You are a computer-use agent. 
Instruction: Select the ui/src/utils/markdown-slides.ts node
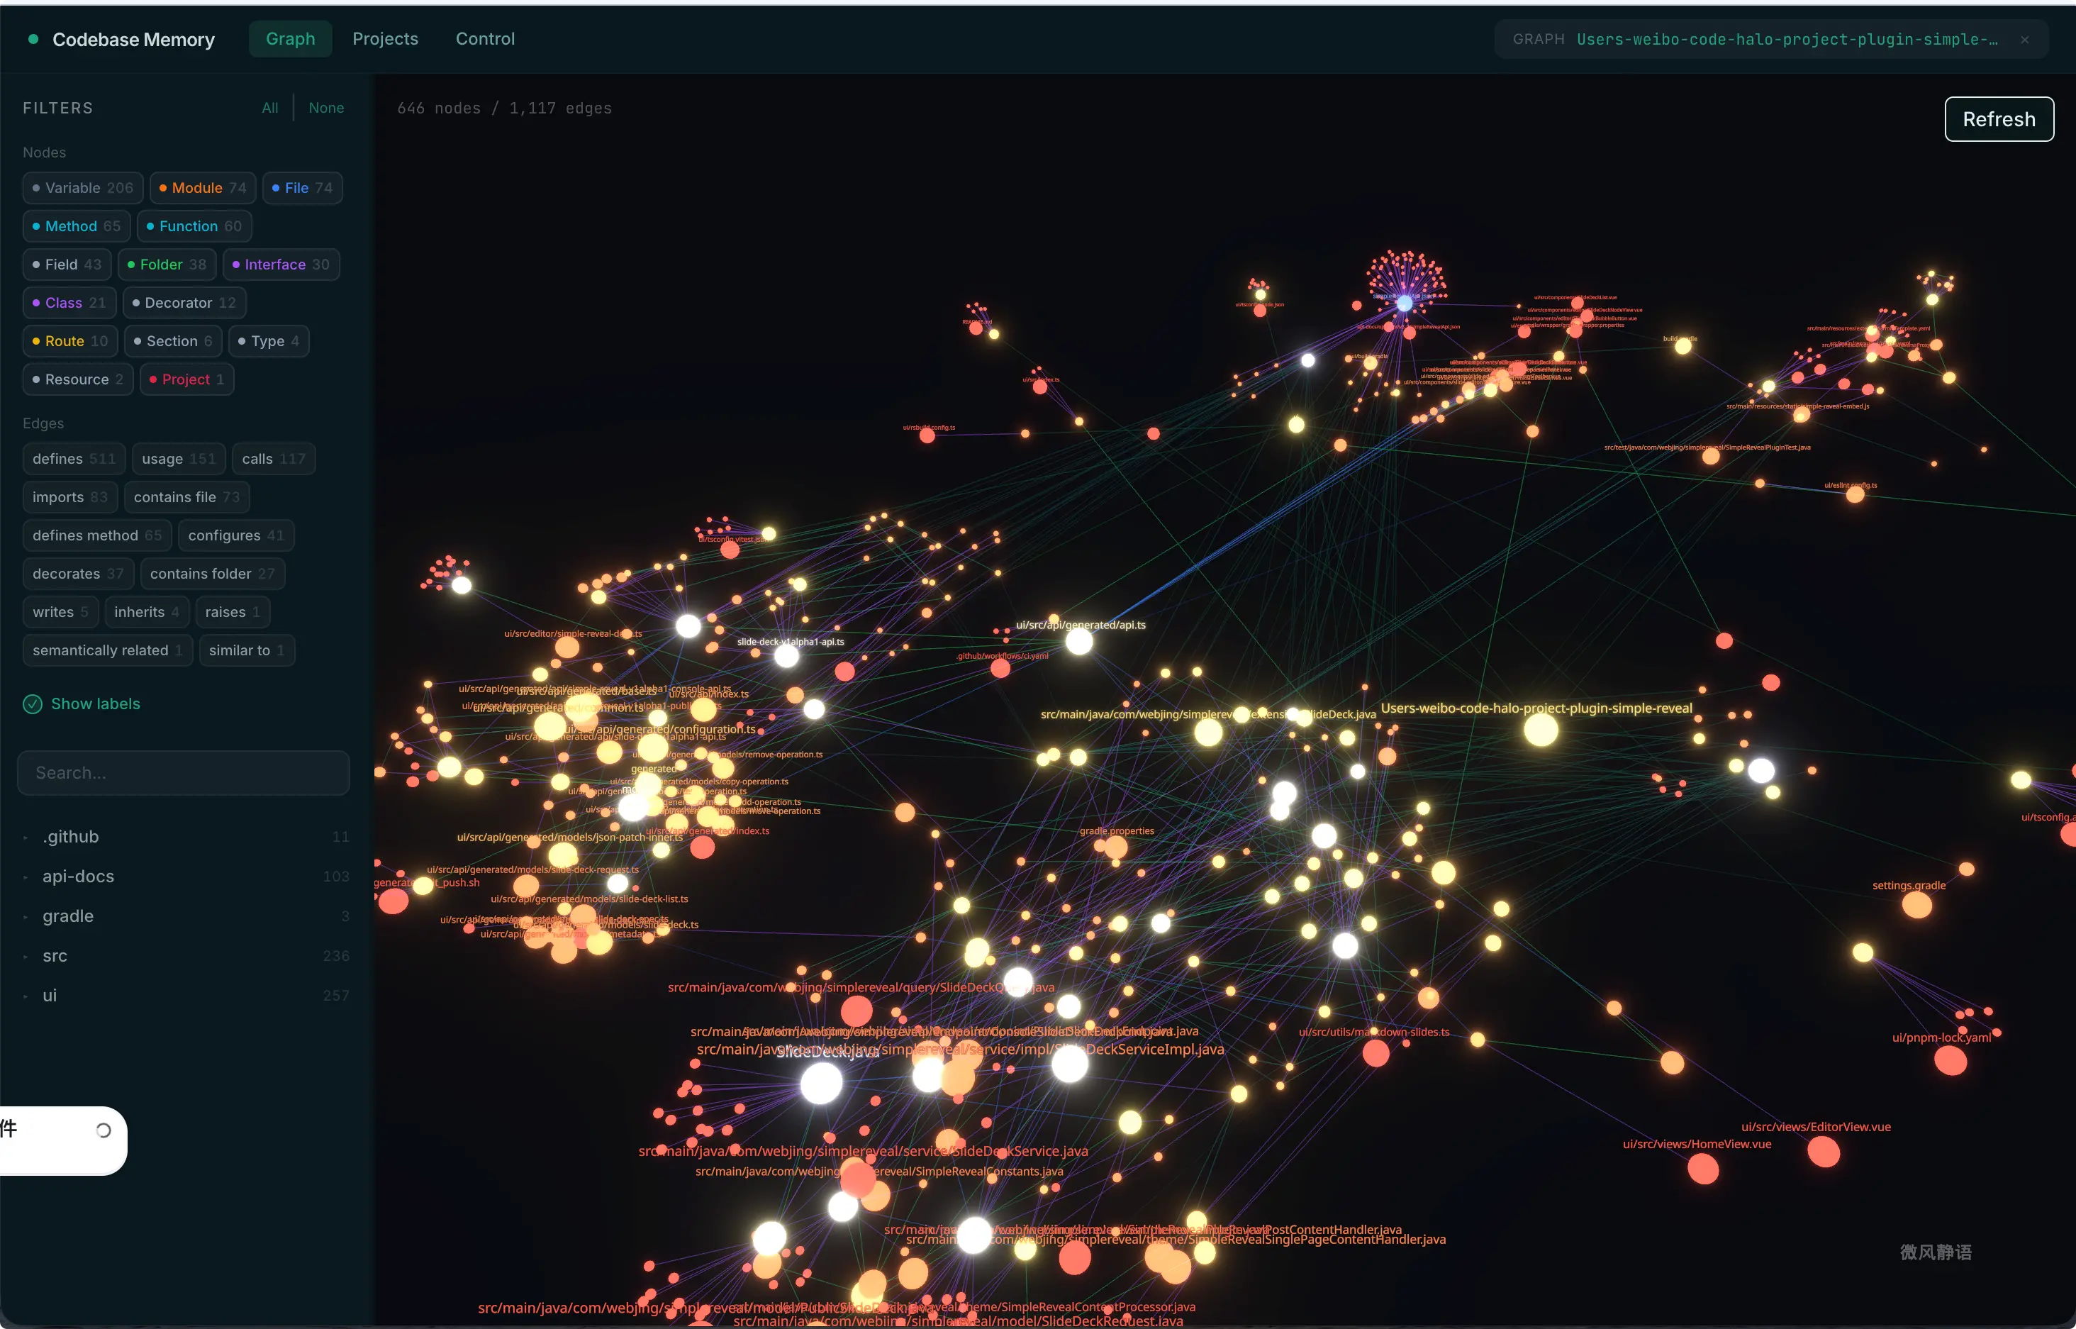1375,1053
